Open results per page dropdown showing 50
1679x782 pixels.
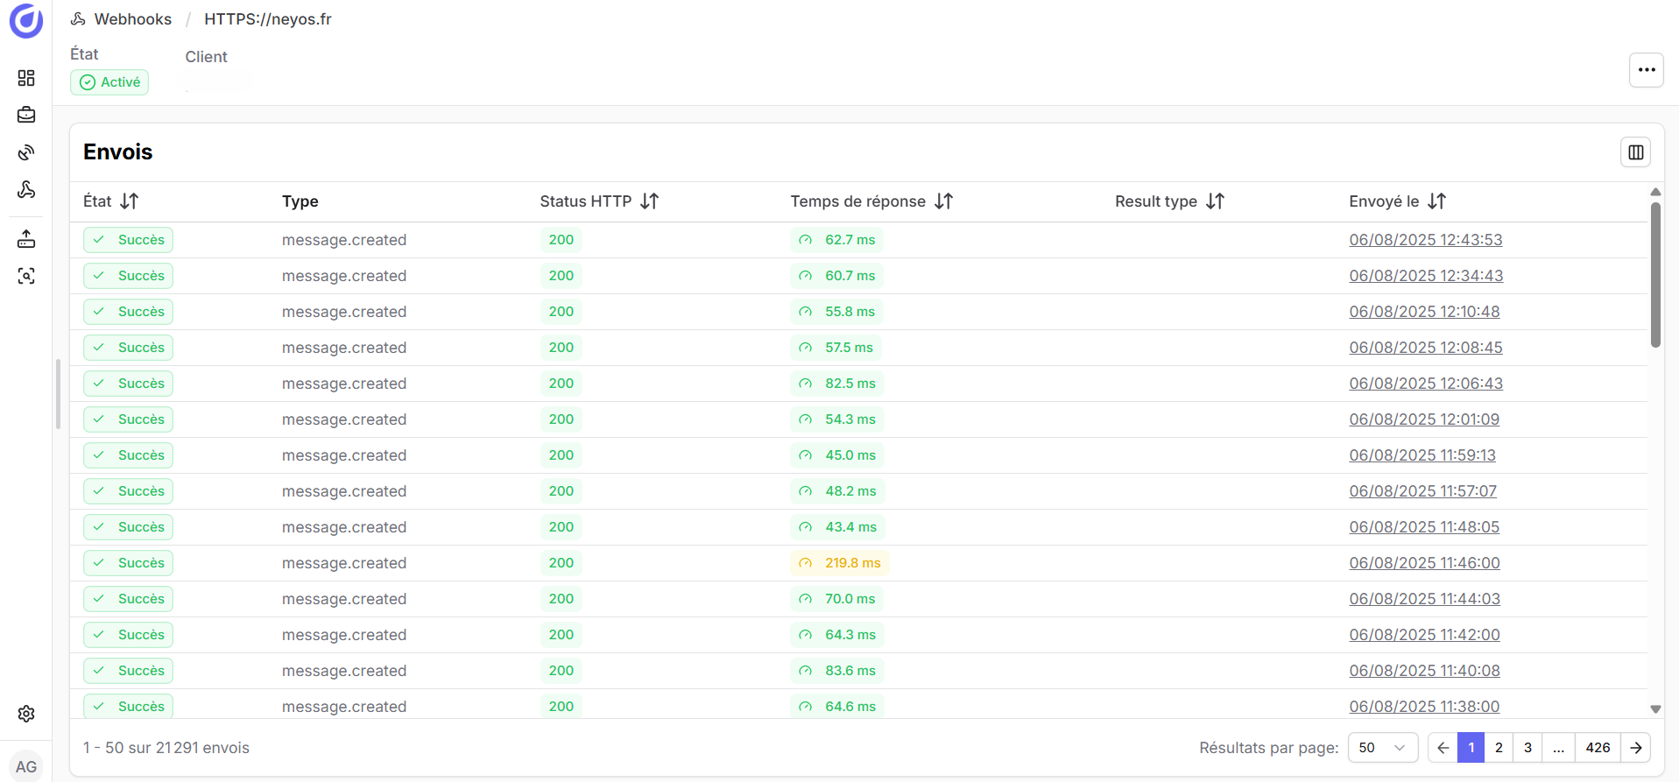point(1382,748)
